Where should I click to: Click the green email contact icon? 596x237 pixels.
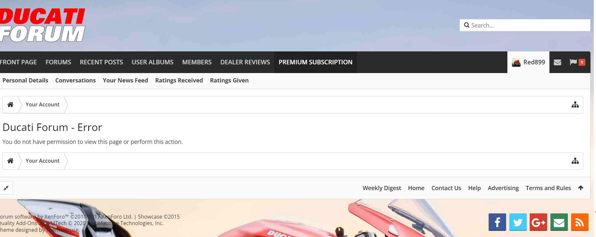pyautogui.click(x=559, y=222)
